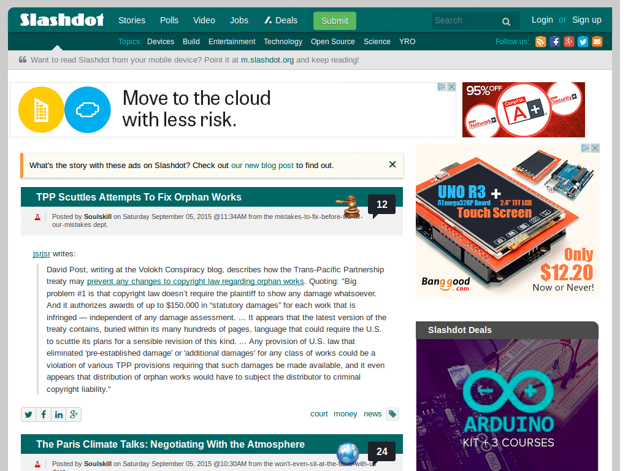Select the Open Source topic

pyautogui.click(x=333, y=42)
